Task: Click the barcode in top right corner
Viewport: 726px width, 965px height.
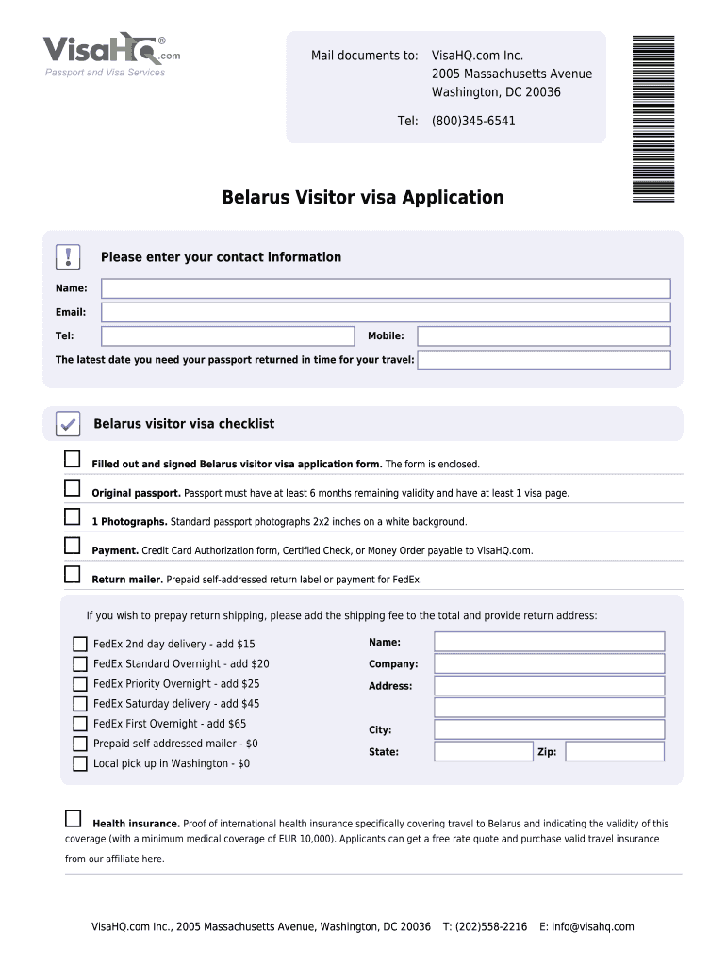Action: coord(652,118)
